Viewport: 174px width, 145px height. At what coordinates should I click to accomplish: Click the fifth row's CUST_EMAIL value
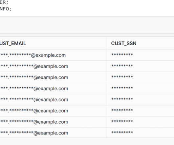coord(34,99)
